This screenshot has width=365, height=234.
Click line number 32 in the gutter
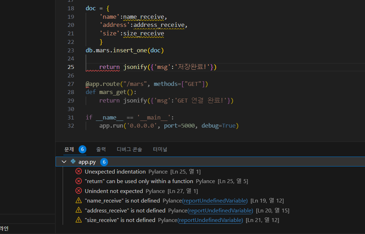click(x=71, y=126)
